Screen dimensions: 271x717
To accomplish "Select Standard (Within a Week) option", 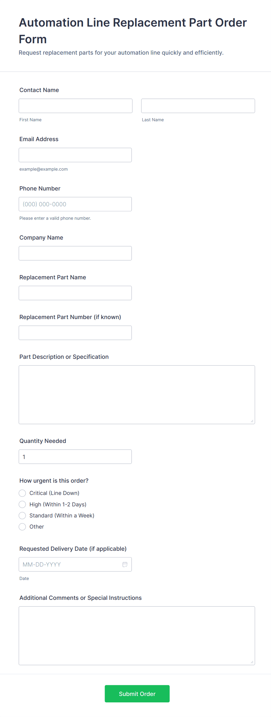I will tap(22, 515).
